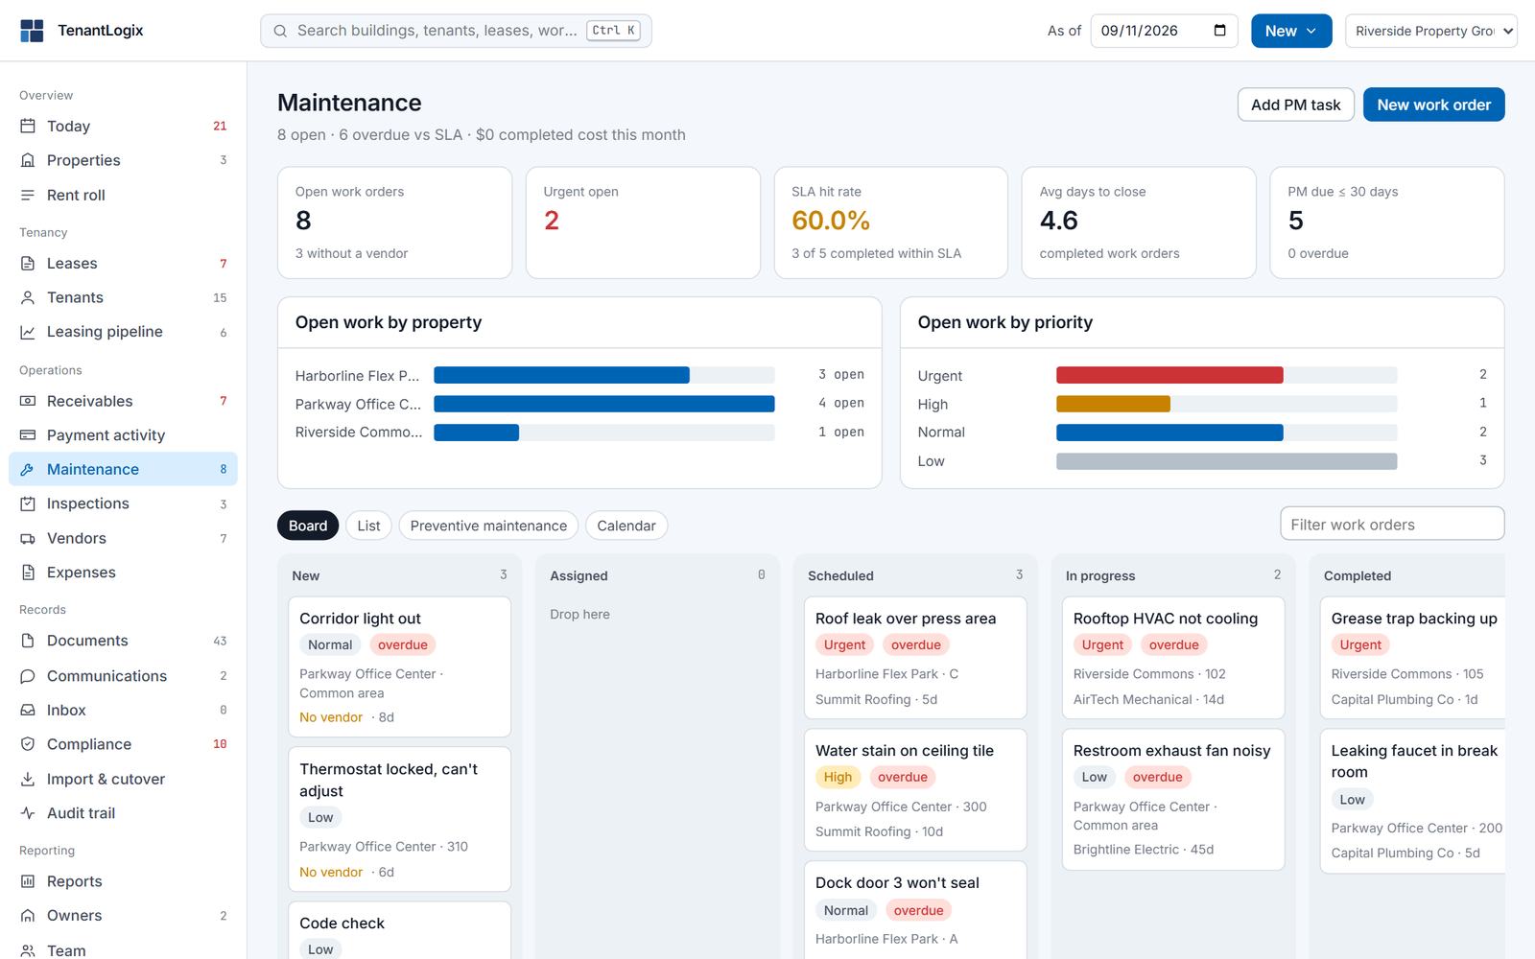This screenshot has width=1535, height=959.
Task: Click the Inspections clipboard icon
Action: (x=28, y=503)
